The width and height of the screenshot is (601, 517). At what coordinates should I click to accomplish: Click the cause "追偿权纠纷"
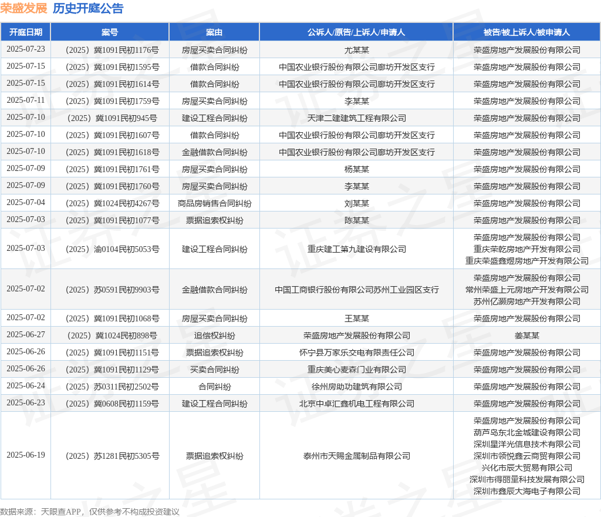point(214,335)
